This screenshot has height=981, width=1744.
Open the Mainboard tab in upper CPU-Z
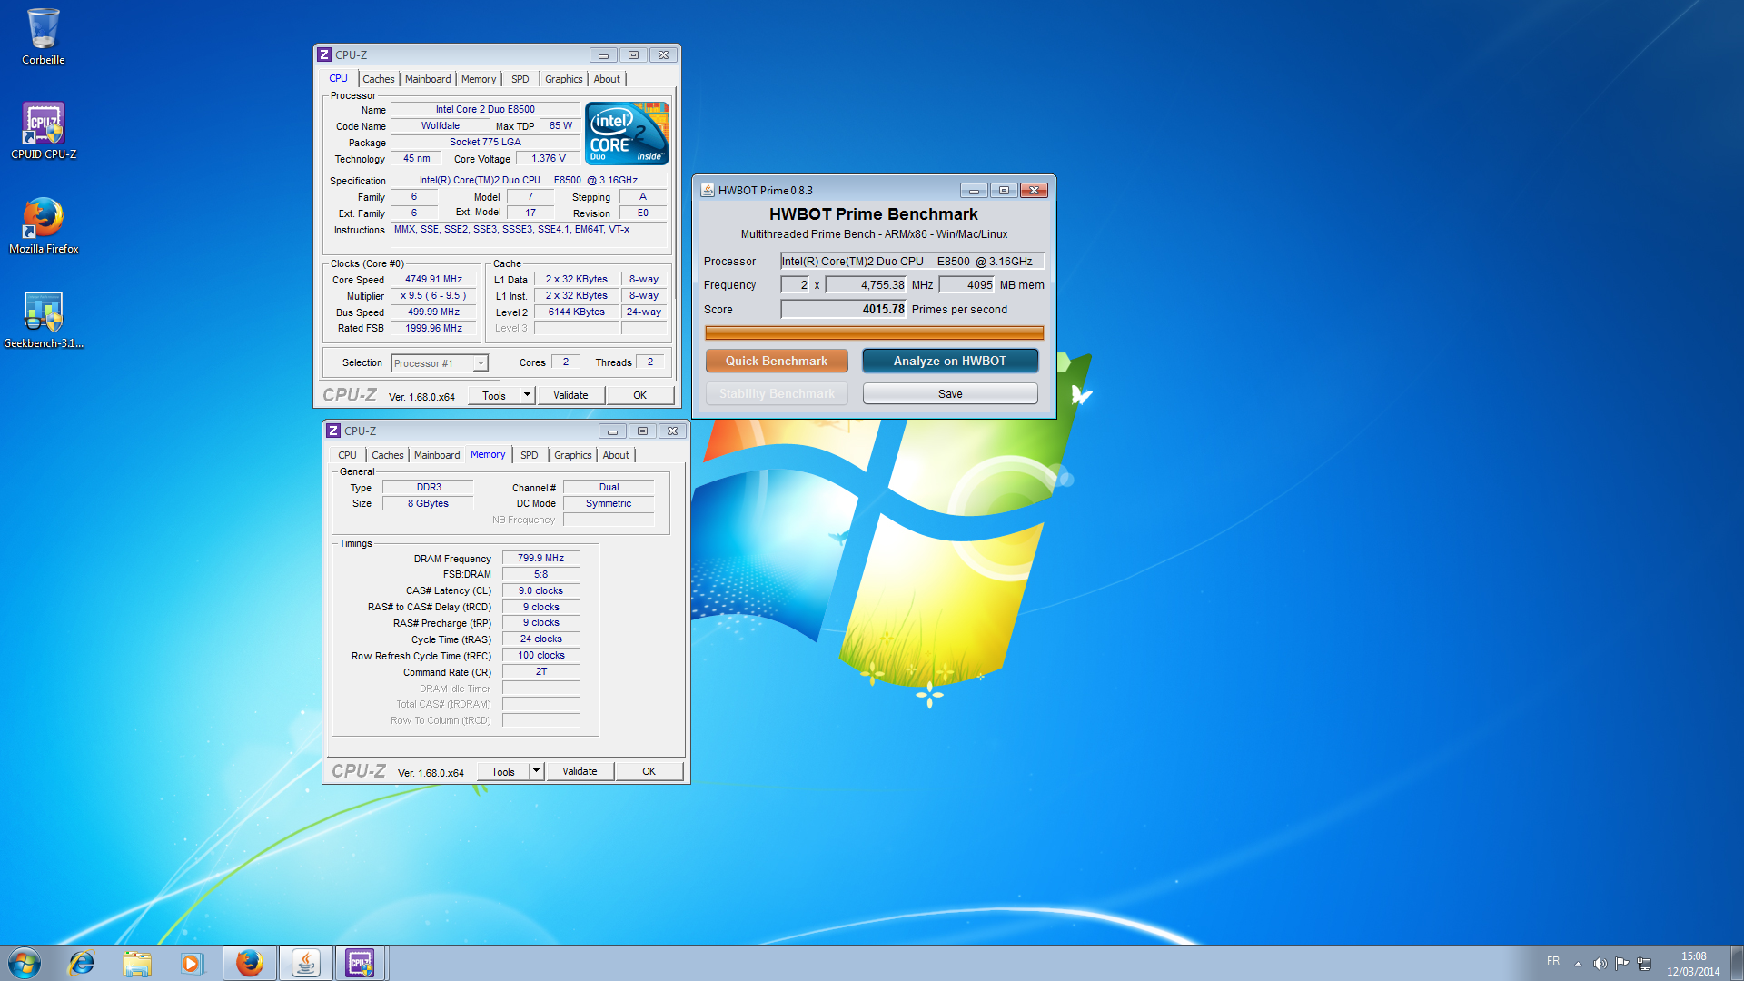pos(428,79)
